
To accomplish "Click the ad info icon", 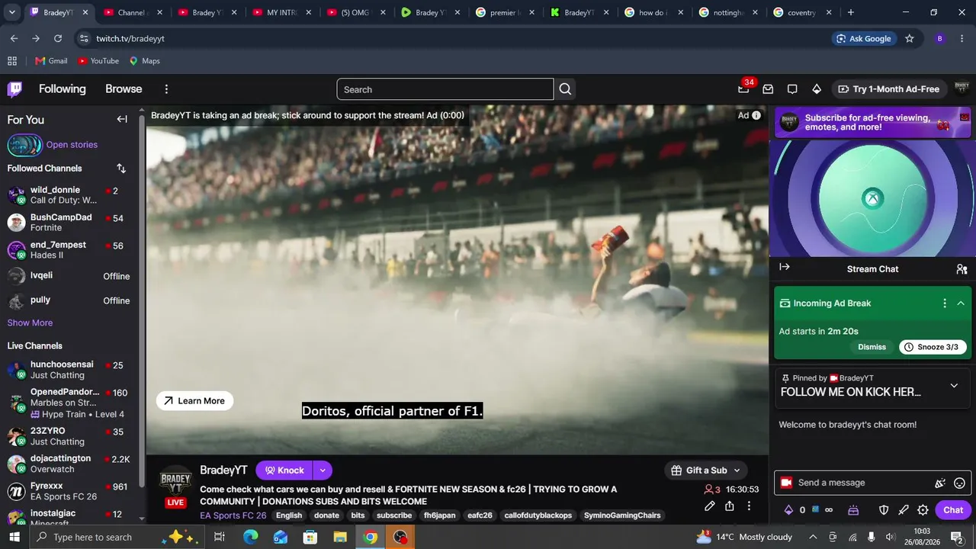I will pyautogui.click(x=756, y=115).
